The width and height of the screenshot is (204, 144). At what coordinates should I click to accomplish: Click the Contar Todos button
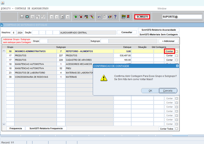[x=167, y=129]
